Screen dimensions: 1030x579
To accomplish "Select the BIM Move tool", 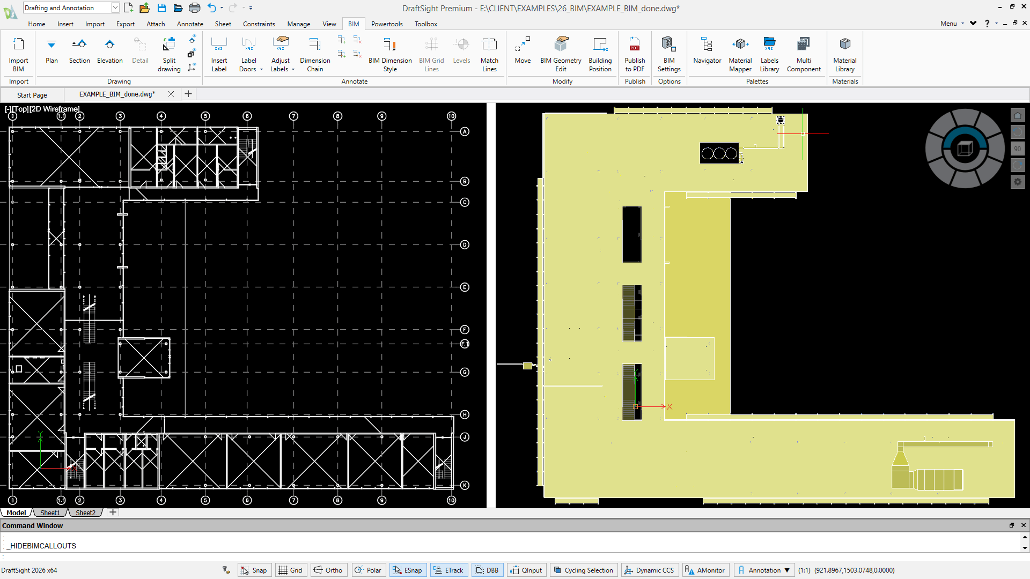I will (x=523, y=50).
